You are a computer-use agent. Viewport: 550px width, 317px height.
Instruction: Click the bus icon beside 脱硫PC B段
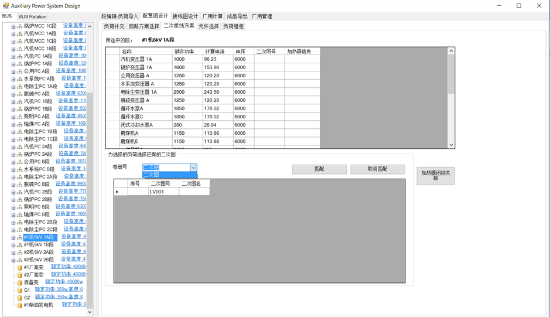[20, 185]
